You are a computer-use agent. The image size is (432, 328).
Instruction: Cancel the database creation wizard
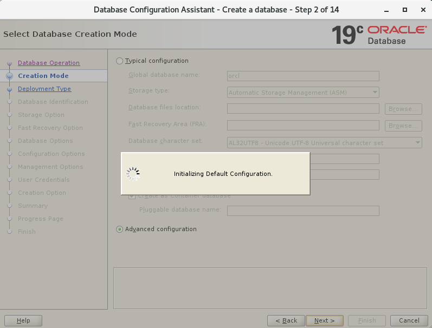409,320
